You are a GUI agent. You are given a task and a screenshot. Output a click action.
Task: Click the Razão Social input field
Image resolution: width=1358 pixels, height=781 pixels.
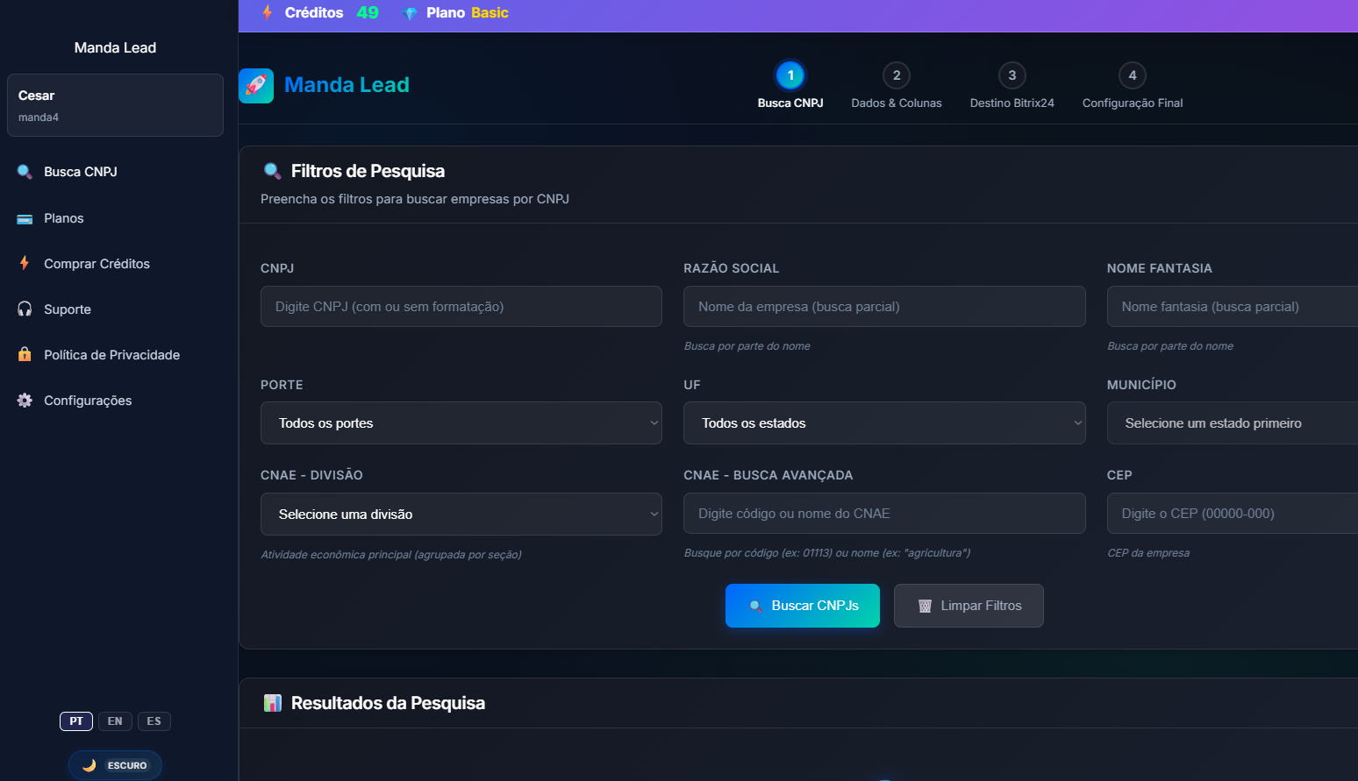(x=883, y=307)
